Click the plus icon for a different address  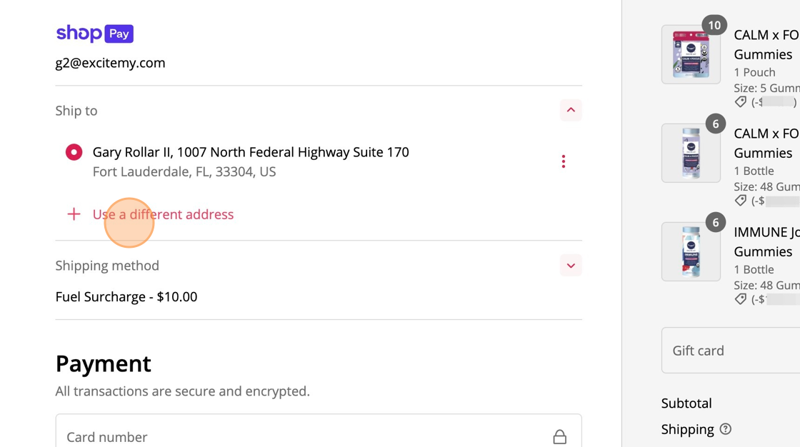coord(74,214)
